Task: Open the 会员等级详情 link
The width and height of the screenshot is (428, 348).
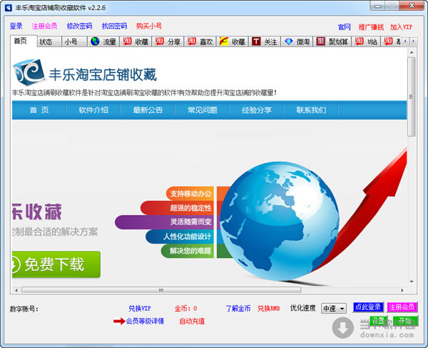Action: tap(145, 321)
